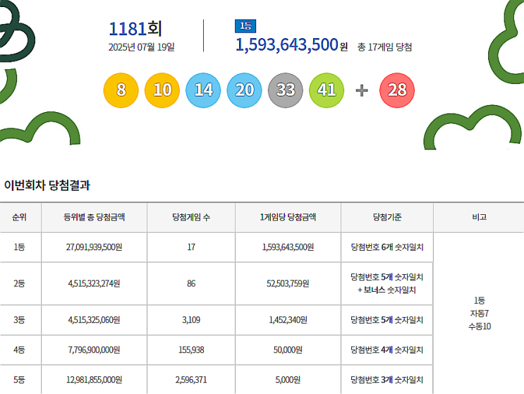Click the 1게임당 당첨금액 column header
Image resolution: width=524 pixels, height=394 pixels.
(x=288, y=217)
